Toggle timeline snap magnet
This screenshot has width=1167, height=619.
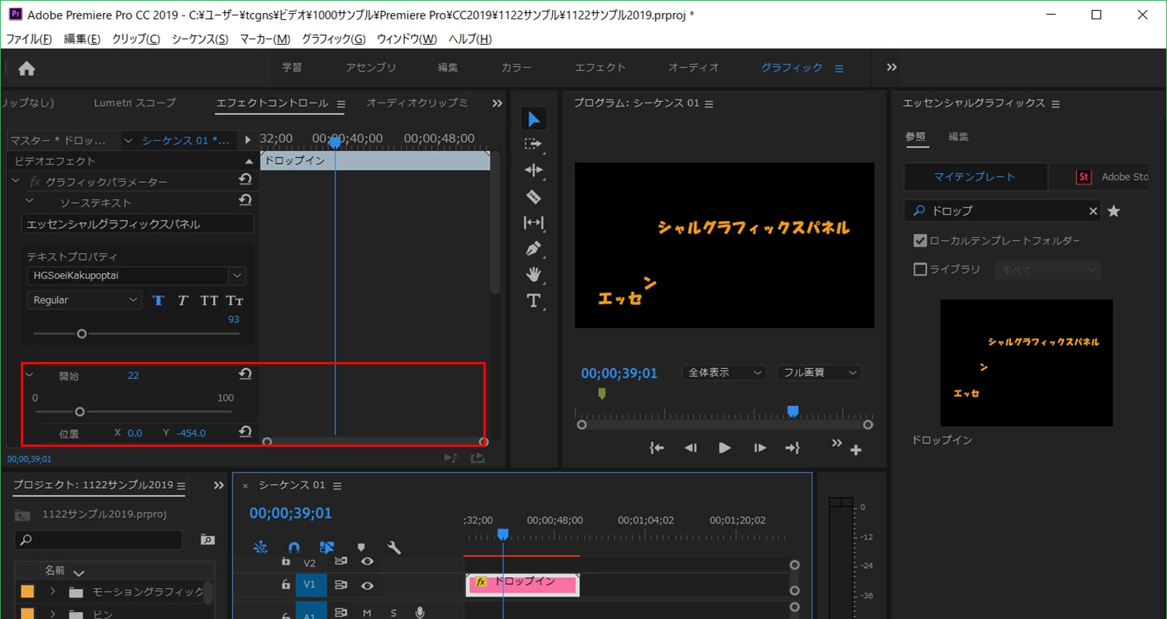pyautogui.click(x=293, y=547)
